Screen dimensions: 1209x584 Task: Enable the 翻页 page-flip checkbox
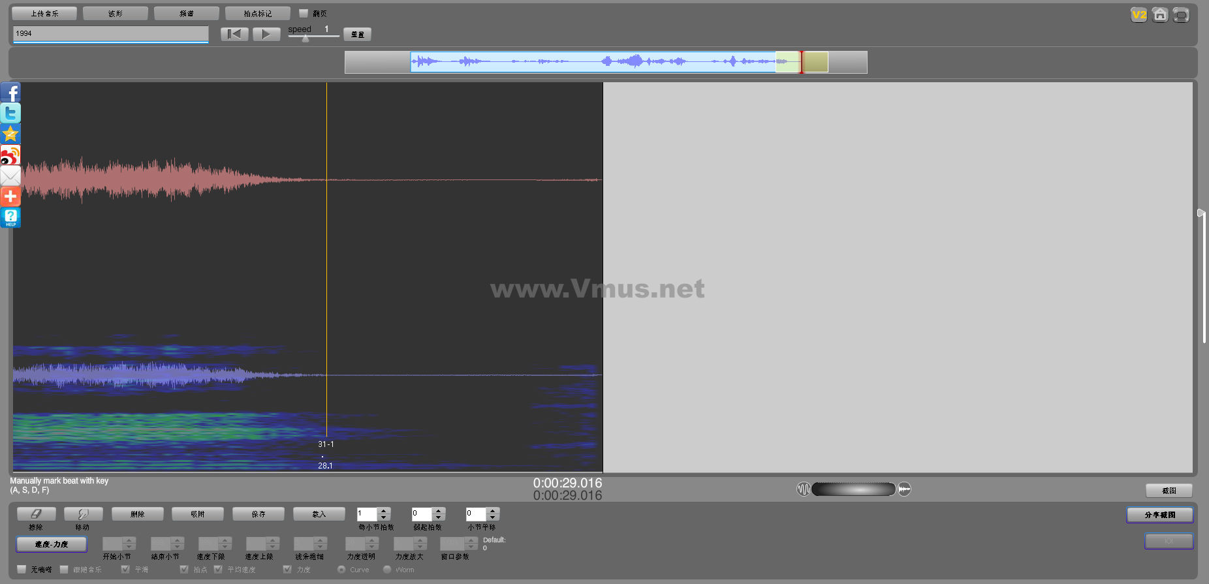(304, 13)
